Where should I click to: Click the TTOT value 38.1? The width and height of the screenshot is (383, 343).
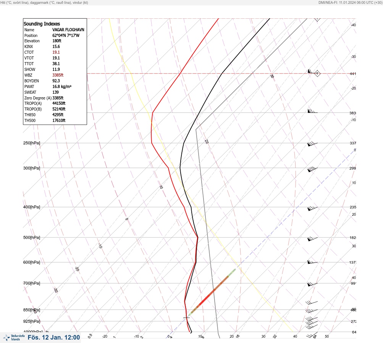pos(56,64)
